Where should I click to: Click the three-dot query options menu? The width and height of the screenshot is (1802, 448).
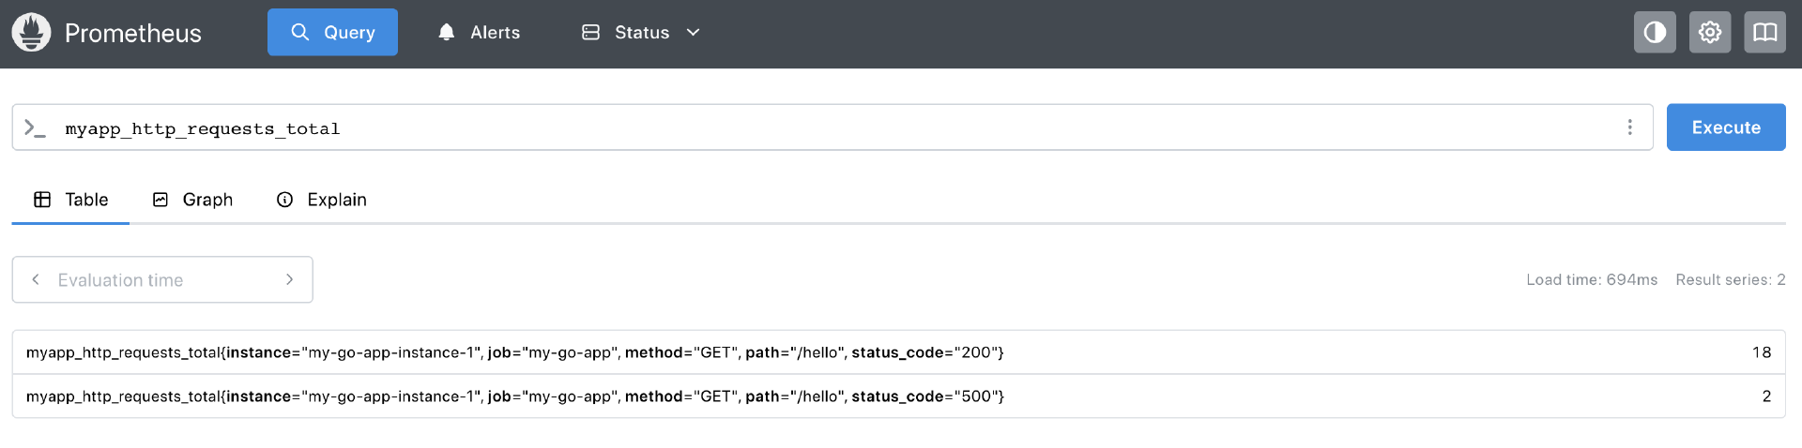tap(1629, 127)
